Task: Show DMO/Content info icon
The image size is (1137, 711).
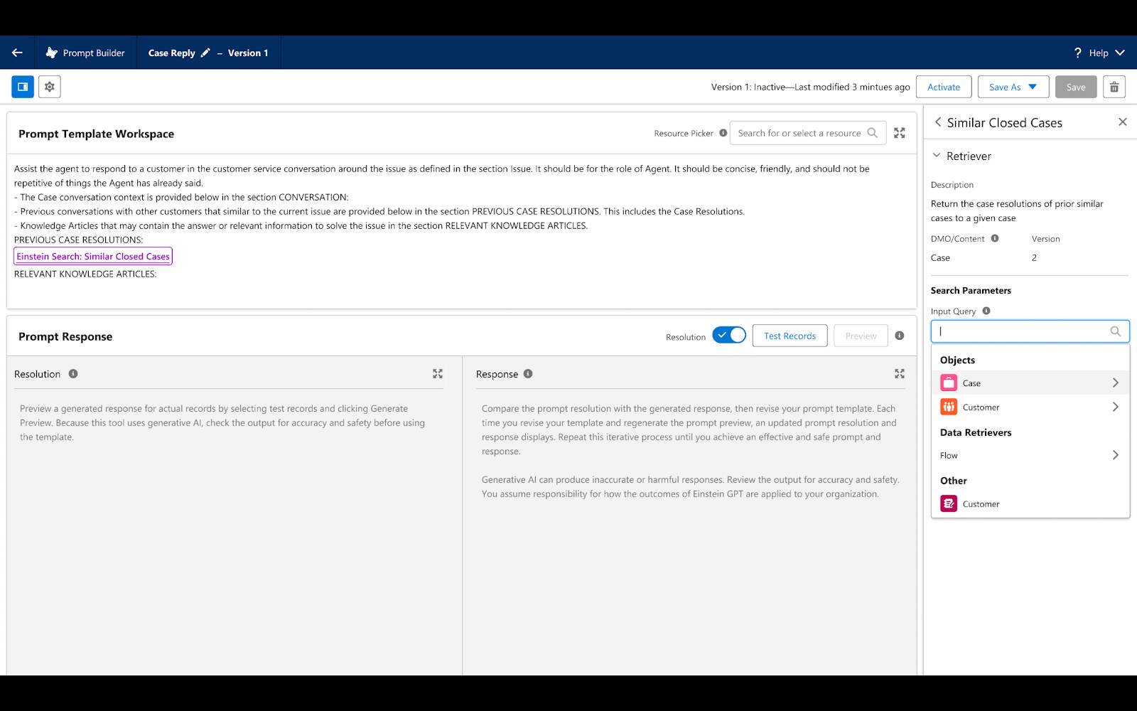Action: coord(995,239)
